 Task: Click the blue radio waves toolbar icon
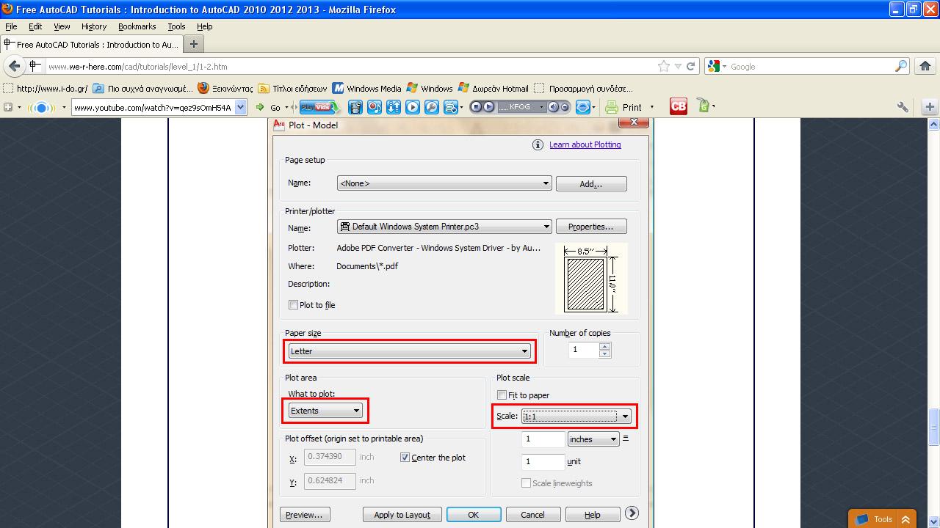tap(42, 107)
